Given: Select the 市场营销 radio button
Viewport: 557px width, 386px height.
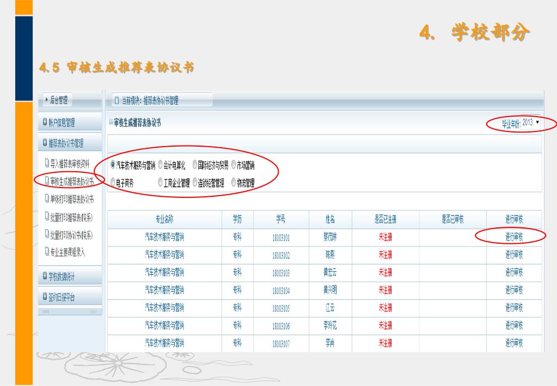Looking at the screenshot, I should (234, 165).
